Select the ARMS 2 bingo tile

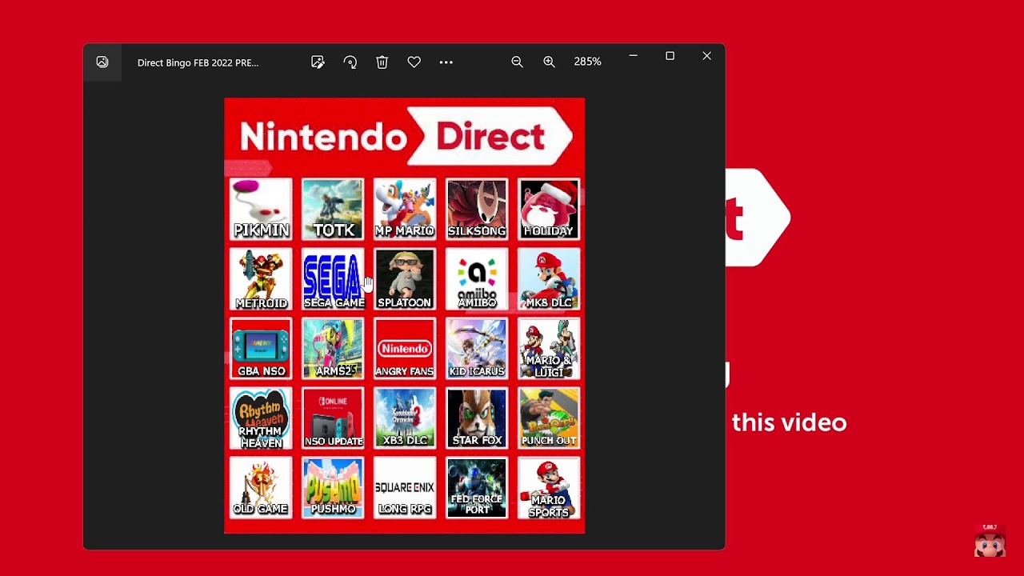[x=333, y=349]
